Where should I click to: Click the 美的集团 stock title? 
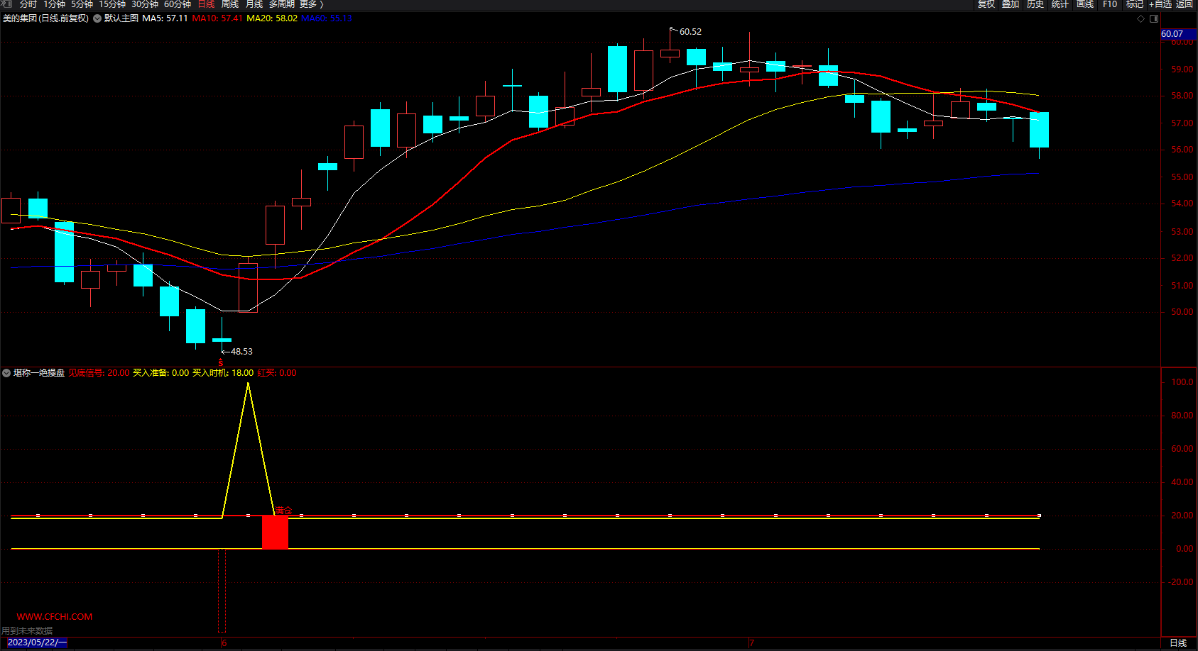tap(45, 18)
